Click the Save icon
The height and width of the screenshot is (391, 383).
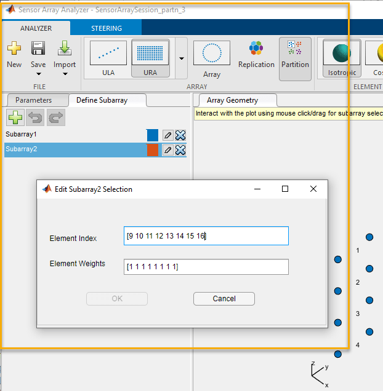coord(38,48)
